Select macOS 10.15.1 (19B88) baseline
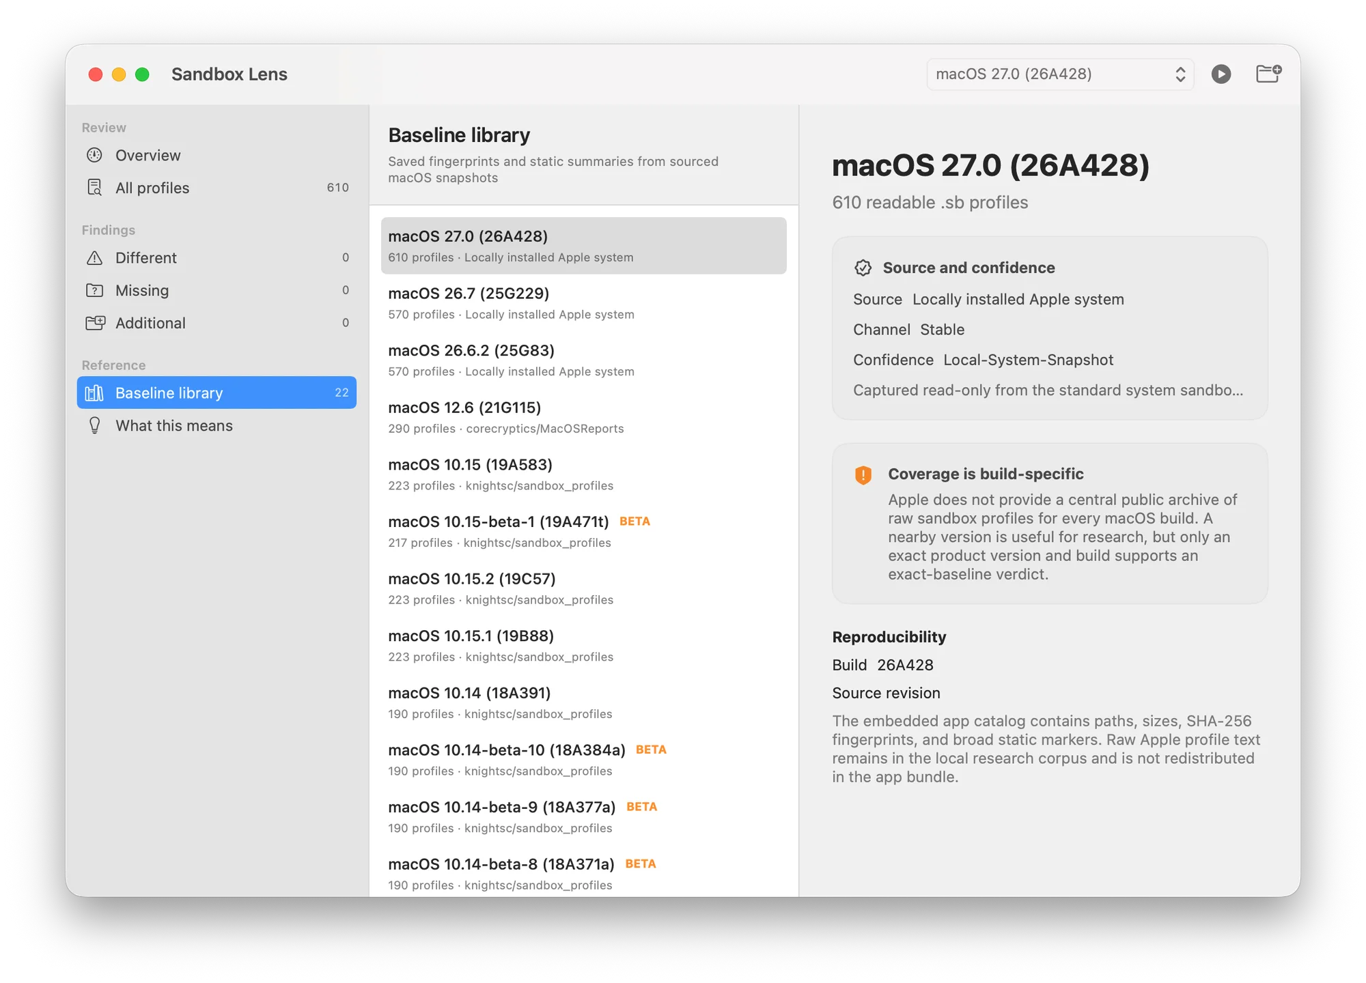 pos(583,646)
